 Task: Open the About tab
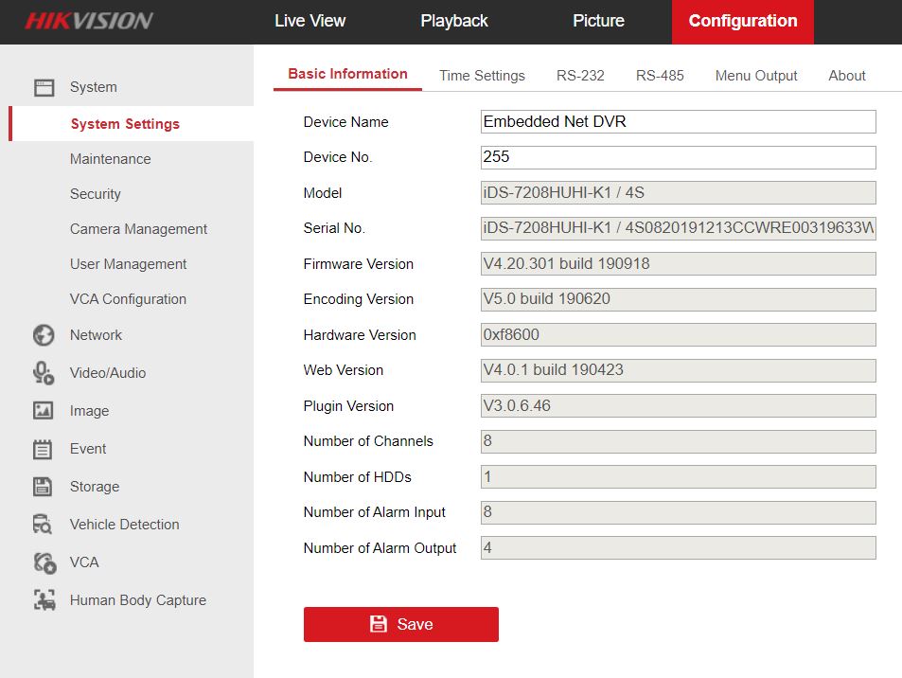(x=847, y=76)
